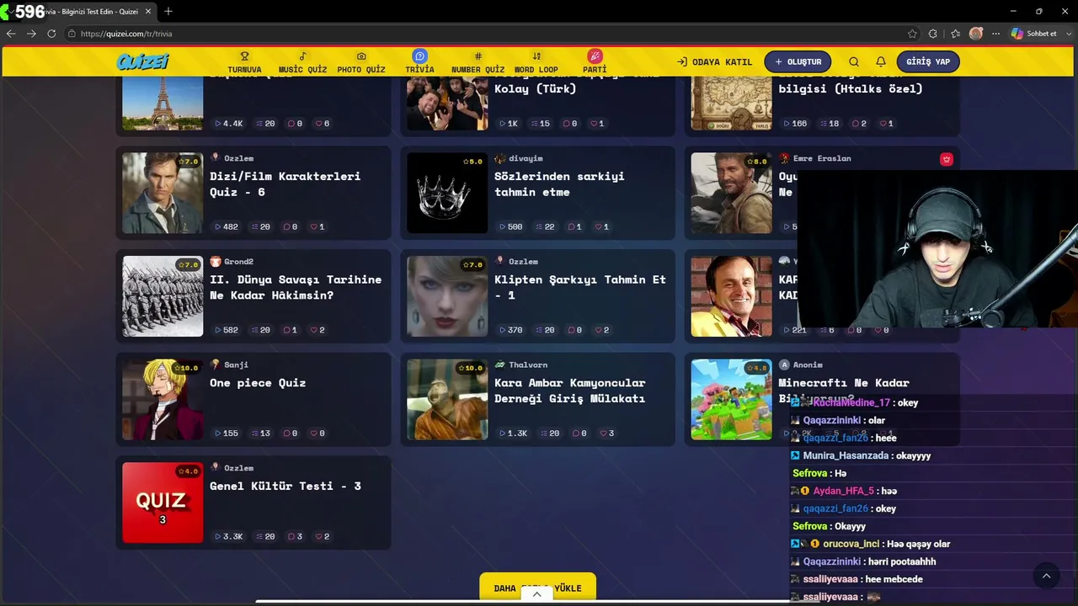The height and width of the screenshot is (606, 1078).
Task: Click Odaya Katıl to join room
Action: (714, 61)
